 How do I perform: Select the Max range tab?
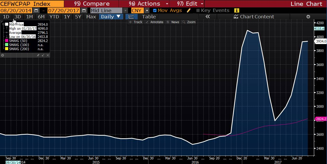[91, 17]
